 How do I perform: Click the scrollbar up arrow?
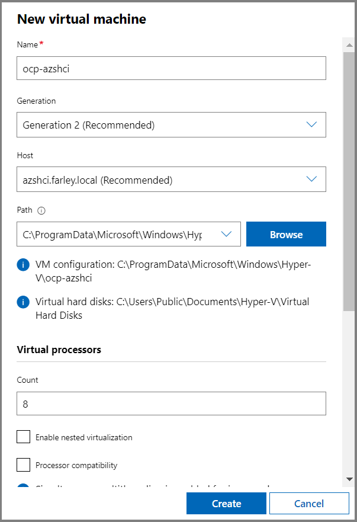pyautogui.click(x=349, y=44)
